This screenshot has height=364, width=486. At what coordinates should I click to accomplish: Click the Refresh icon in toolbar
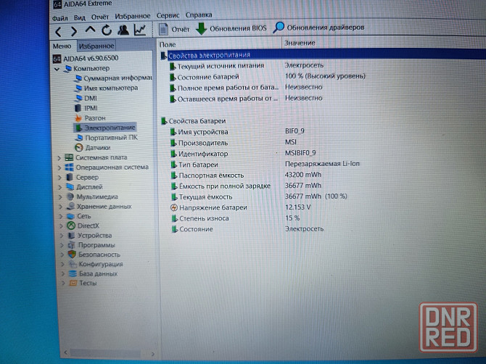(x=106, y=30)
